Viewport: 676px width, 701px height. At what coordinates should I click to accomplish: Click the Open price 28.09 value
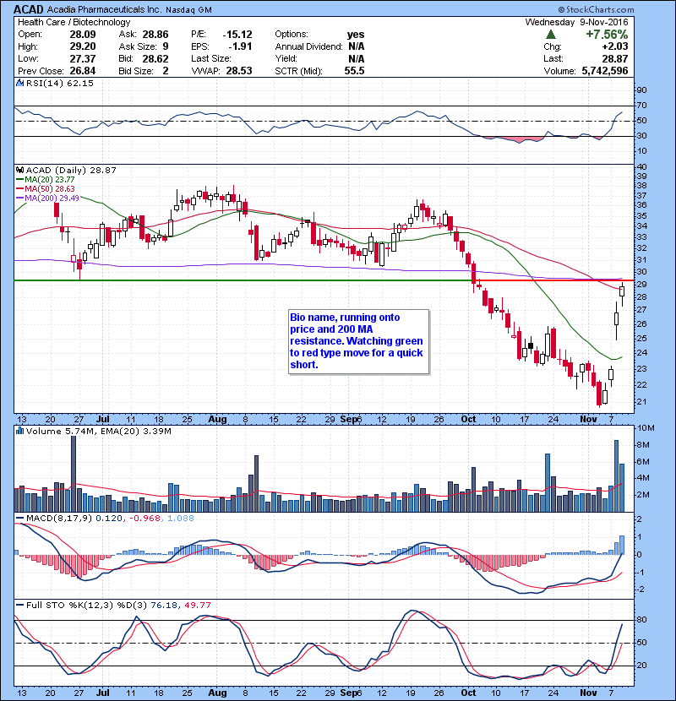[83, 35]
